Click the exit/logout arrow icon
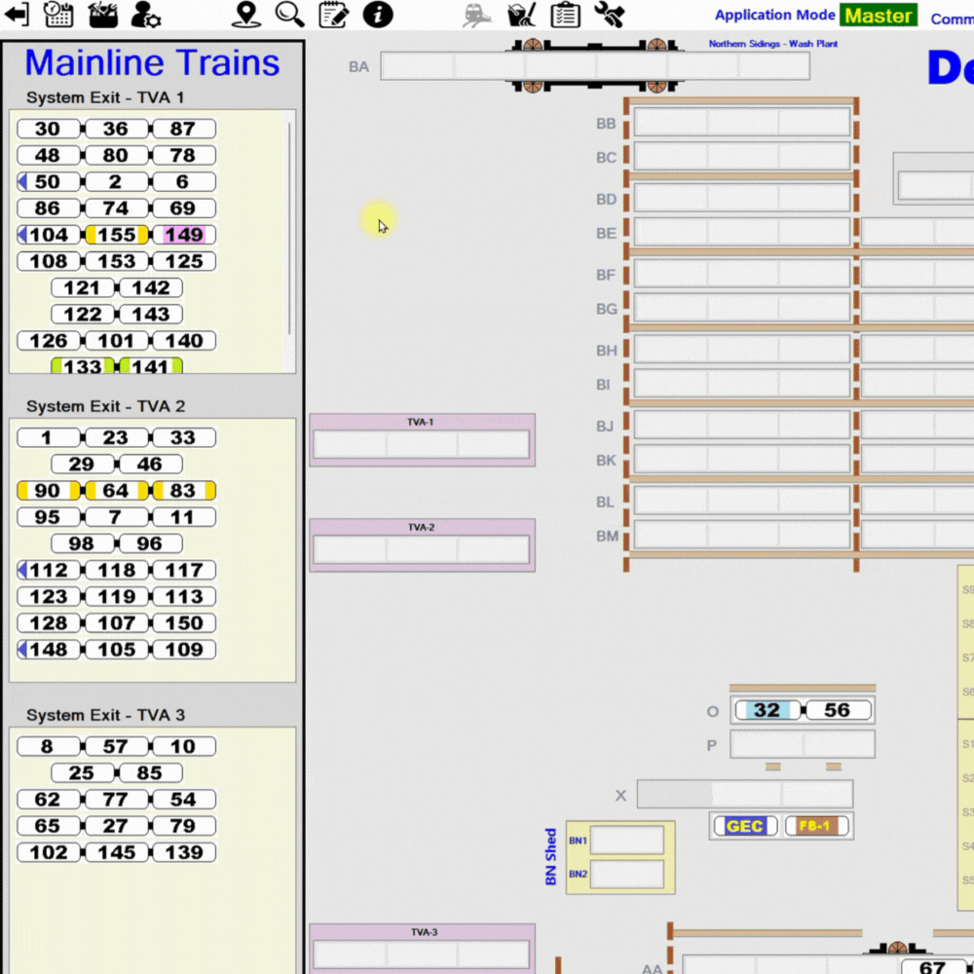Image resolution: width=974 pixels, height=974 pixels. [x=17, y=15]
